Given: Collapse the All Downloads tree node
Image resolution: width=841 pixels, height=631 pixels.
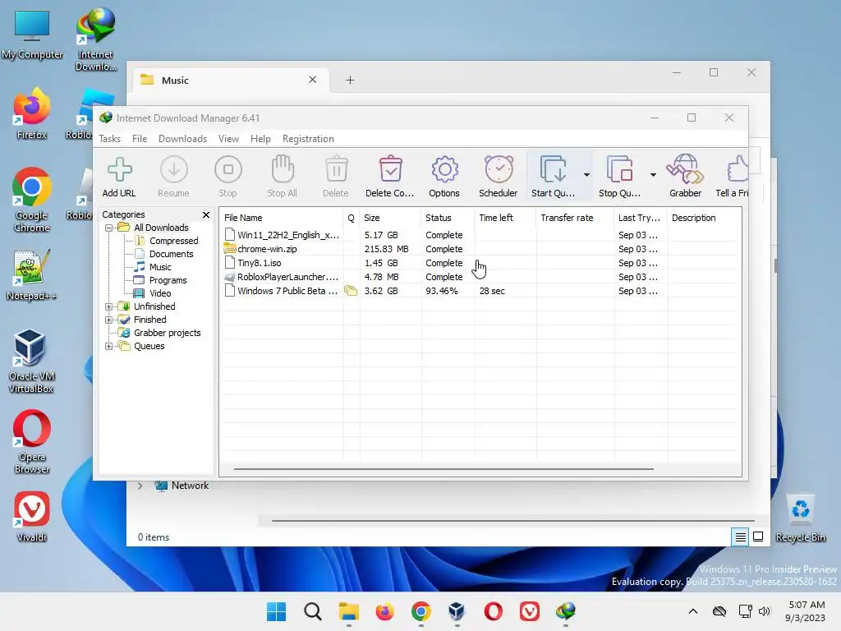Looking at the screenshot, I should tap(109, 228).
